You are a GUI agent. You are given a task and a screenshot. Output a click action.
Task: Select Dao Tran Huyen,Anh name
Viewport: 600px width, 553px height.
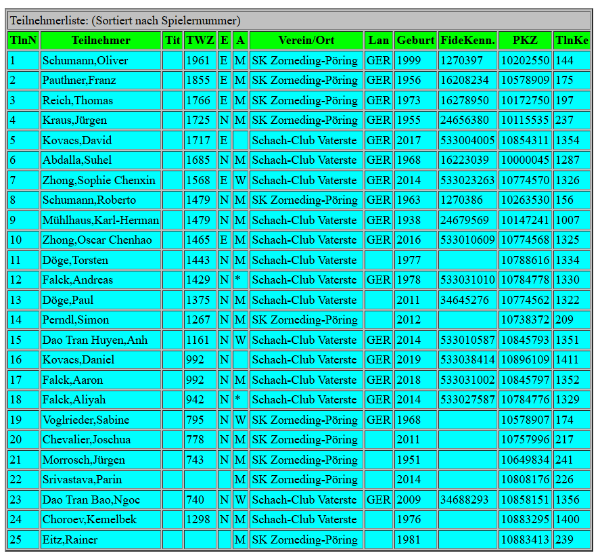[x=95, y=340]
